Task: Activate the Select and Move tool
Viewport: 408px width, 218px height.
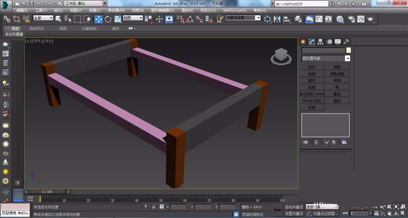Action: 98,19
